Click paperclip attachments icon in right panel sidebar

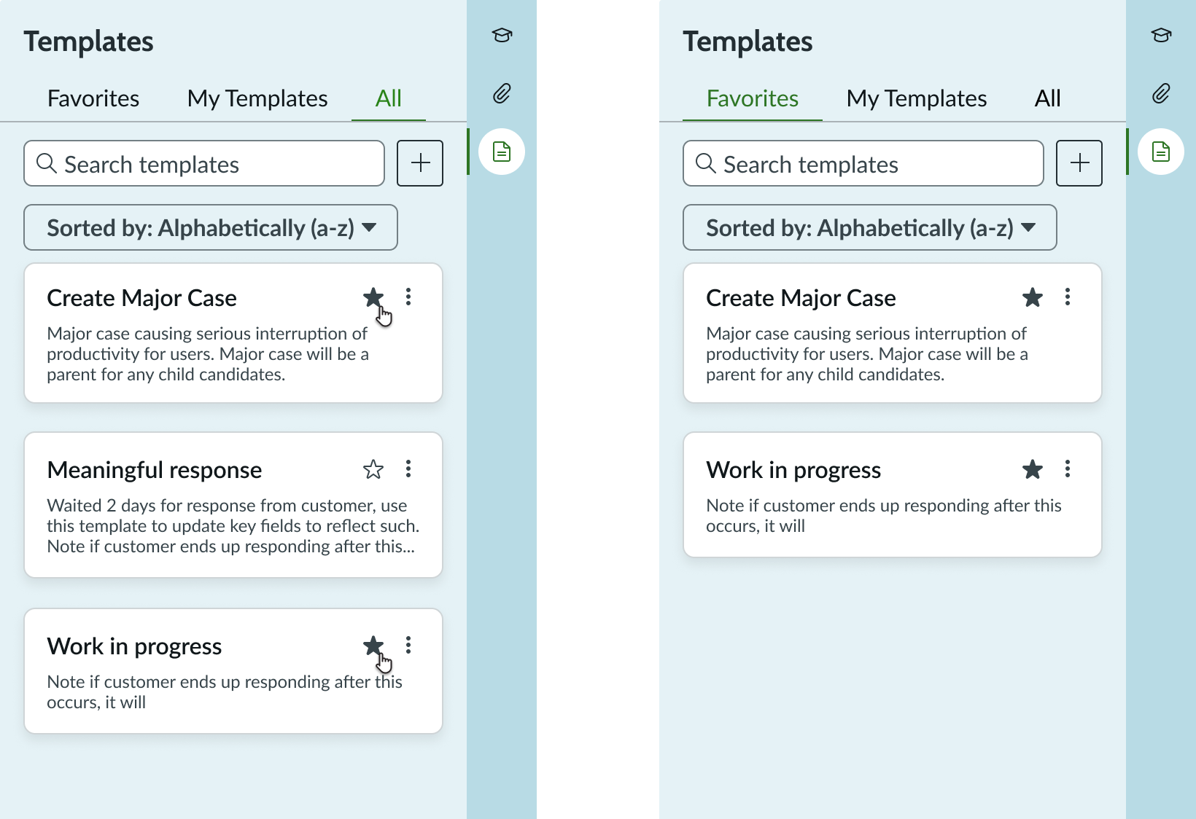[1161, 93]
